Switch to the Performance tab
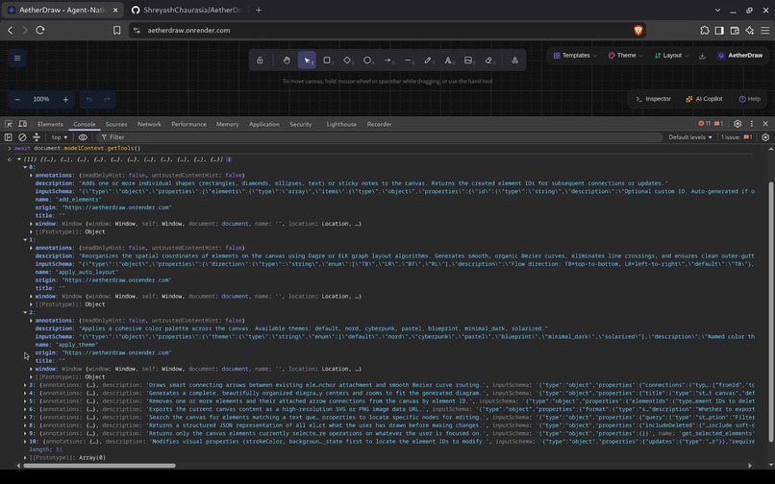The width and height of the screenshot is (775, 484). click(x=188, y=124)
